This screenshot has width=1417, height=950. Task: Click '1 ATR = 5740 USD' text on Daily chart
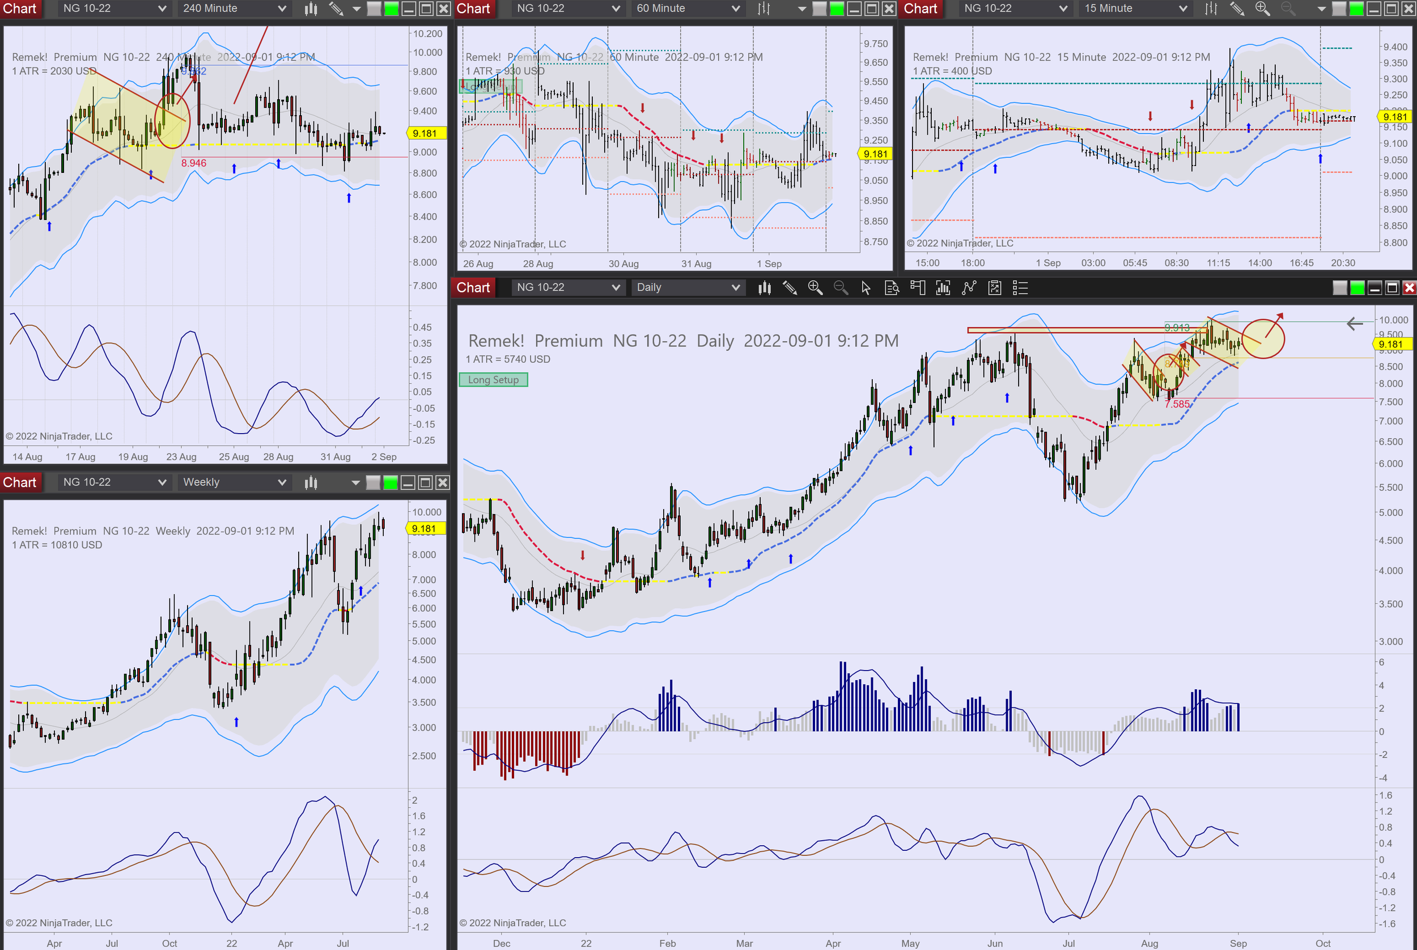tap(508, 359)
